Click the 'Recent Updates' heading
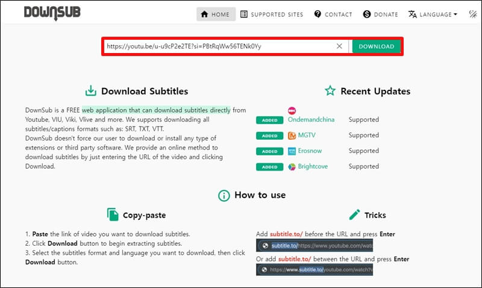The height and width of the screenshot is (288, 482). tap(375, 92)
